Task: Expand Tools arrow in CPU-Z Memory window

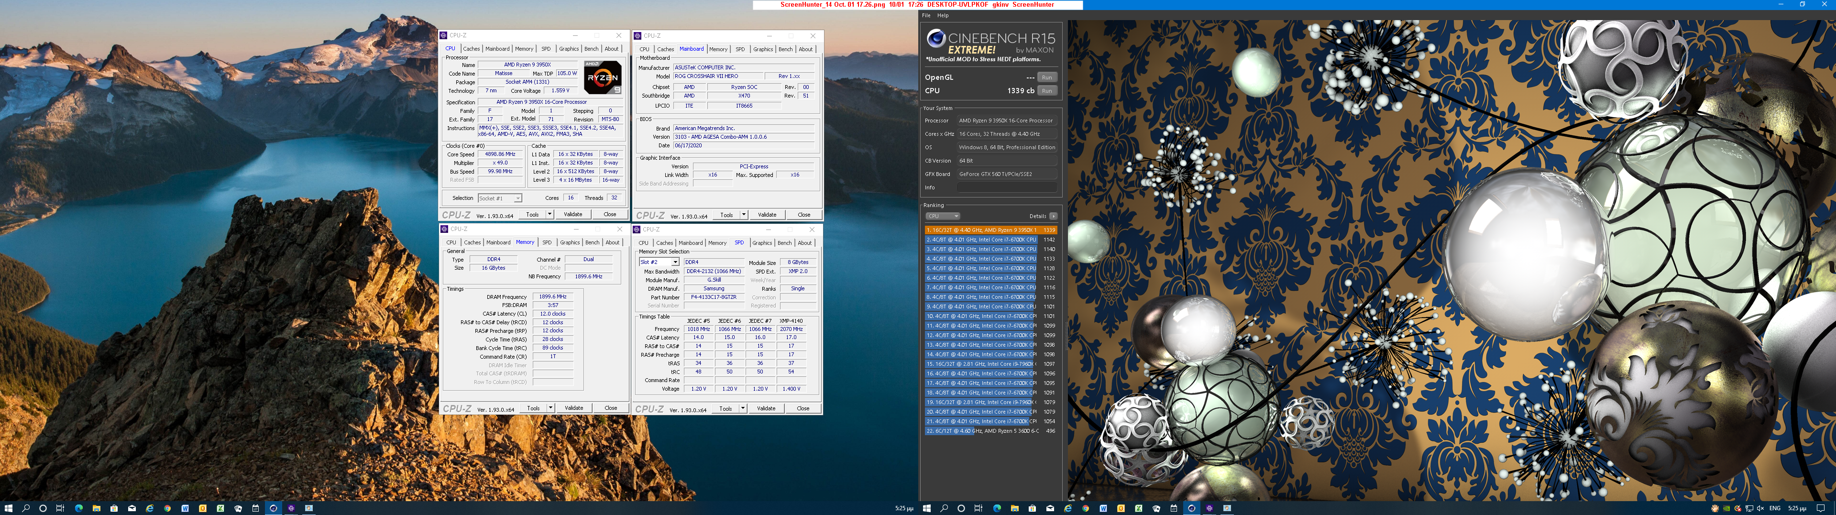Action: (550, 408)
